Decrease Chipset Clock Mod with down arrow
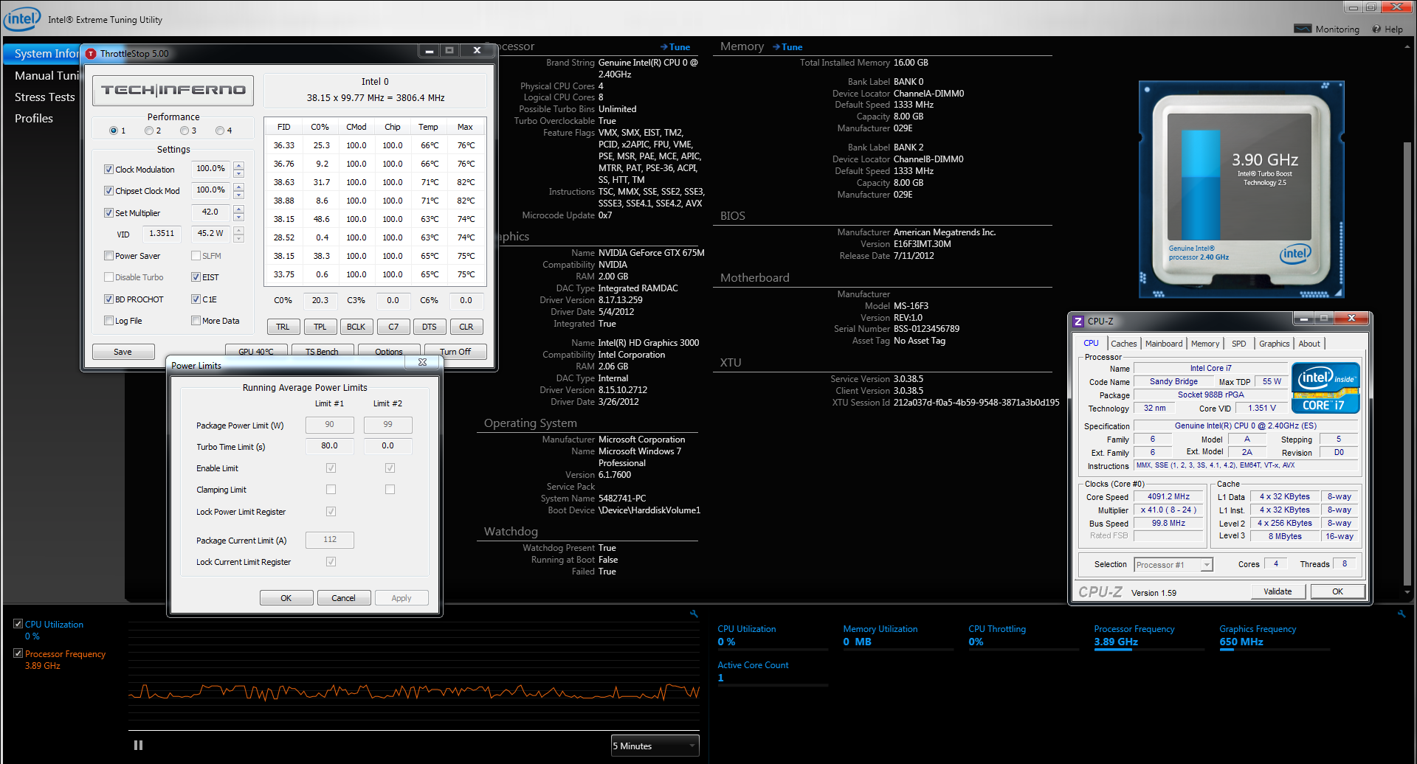The height and width of the screenshot is (764, 1417). pyautogui.click(x=238, y=195)
